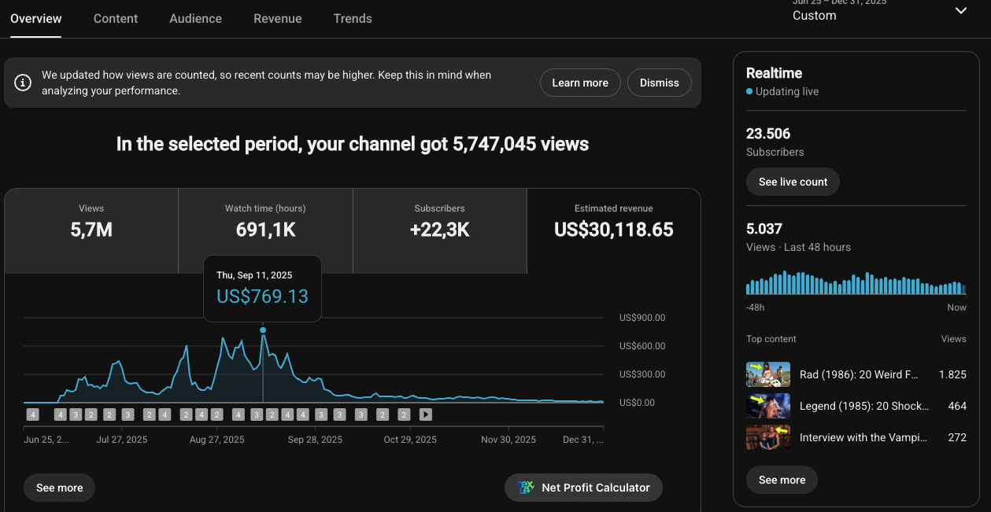Image resolution: width=991 pixels, height=512 pixels.
Task: Dismiss the views counting notice
Action: (660, 83)
